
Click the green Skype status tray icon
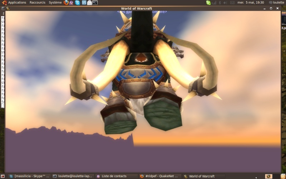coord(208,3)
